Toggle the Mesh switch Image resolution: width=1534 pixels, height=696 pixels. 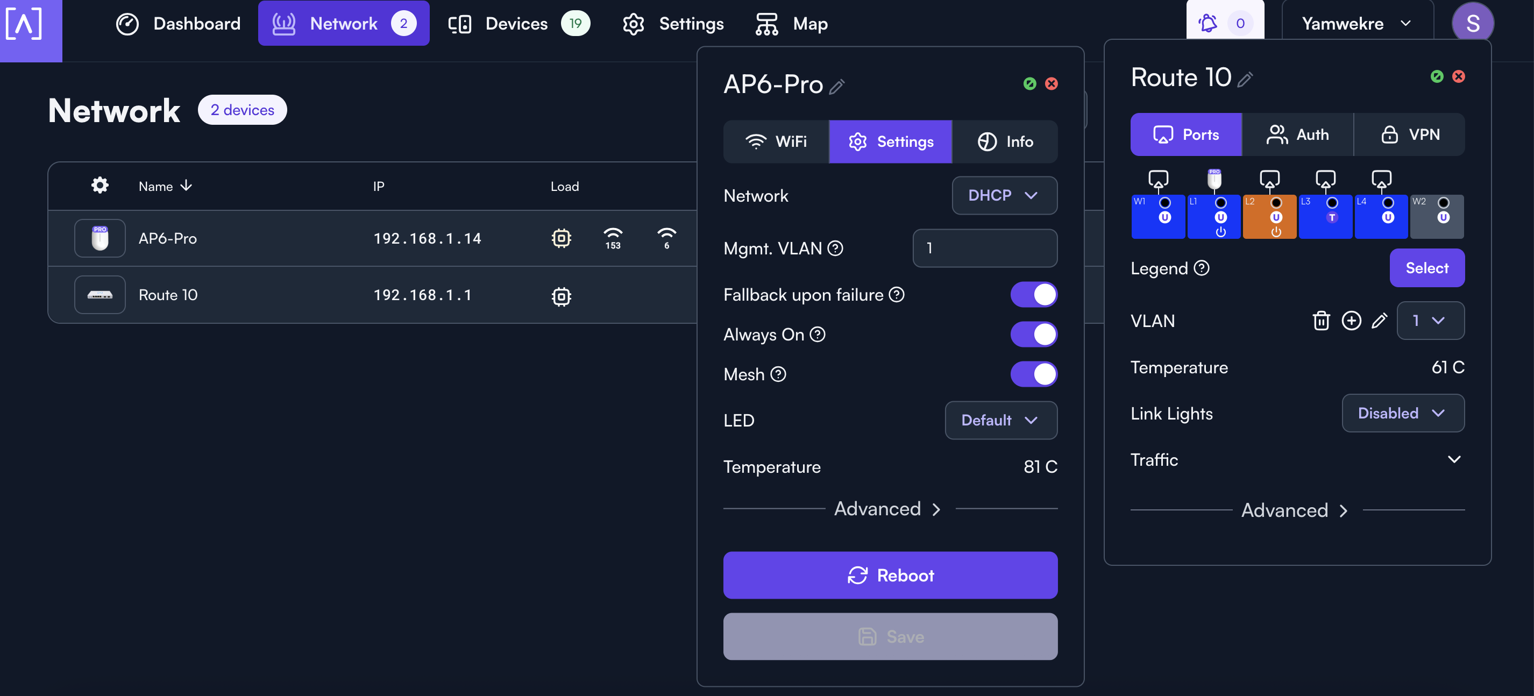click(x=1033, y=374)
